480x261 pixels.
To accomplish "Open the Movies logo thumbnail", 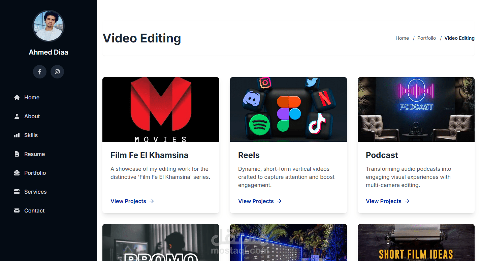I will pyautogui.click(x=161, y=109).
